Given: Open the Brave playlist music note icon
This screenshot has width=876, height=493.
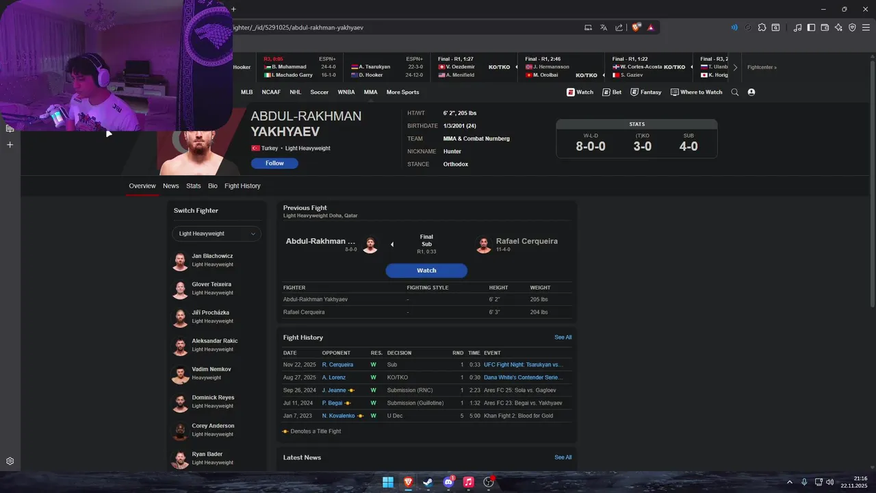Looking at the screenshot, I should [797, 27].
